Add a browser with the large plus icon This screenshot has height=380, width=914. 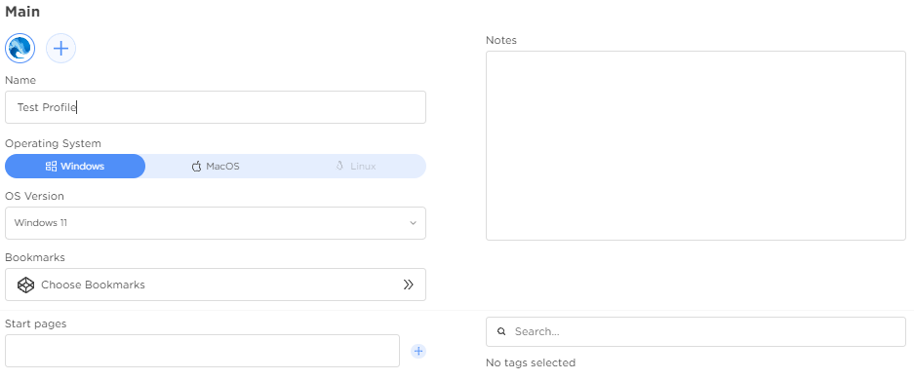click(60, 48)
